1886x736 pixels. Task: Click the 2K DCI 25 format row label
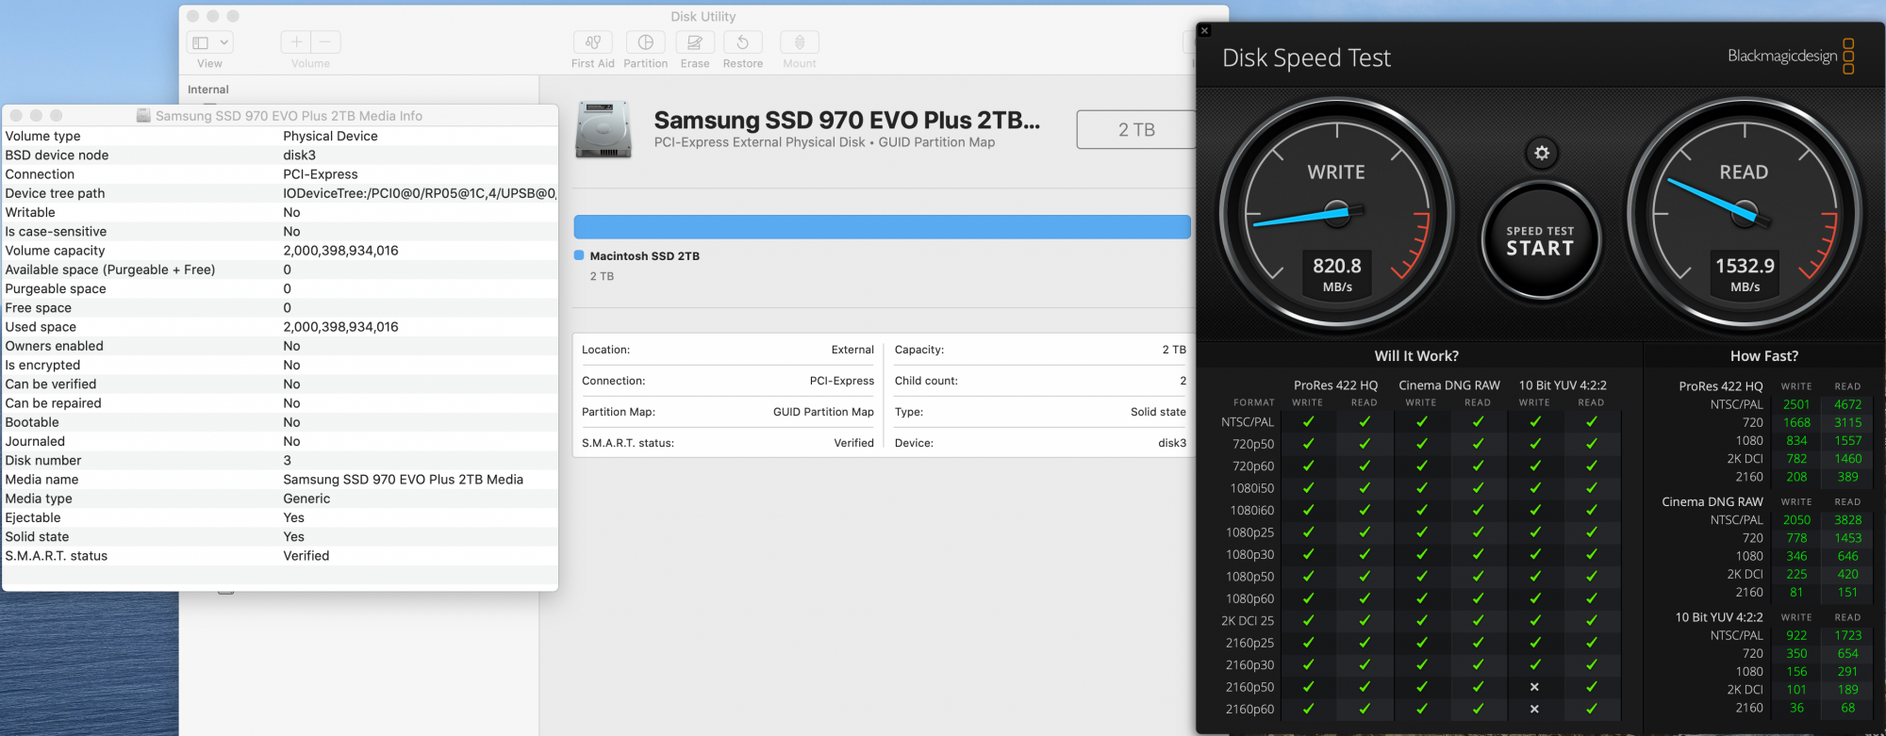coord(1248,621)
